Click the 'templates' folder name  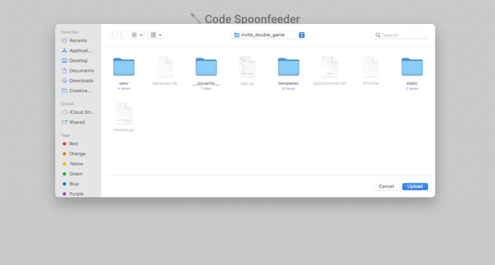click(x=289, y=83)
